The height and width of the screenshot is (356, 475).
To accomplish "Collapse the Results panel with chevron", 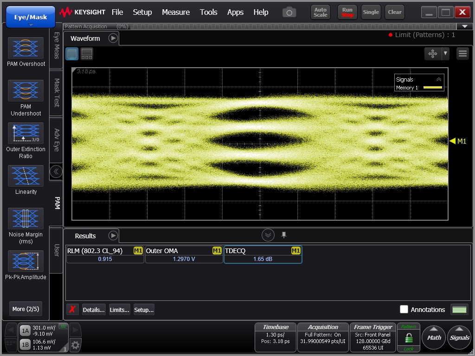I will [268, 235].
